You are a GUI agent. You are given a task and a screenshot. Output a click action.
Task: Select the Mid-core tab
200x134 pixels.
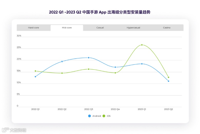click(x=67, y=28)
